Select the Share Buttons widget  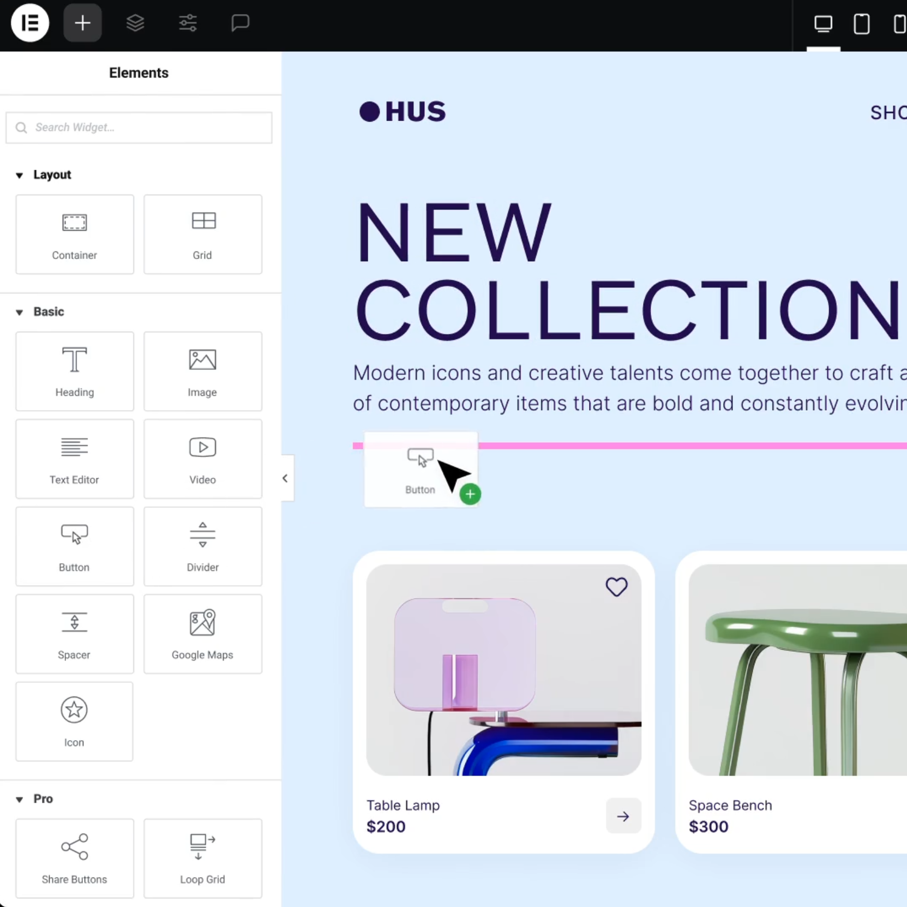75,858
